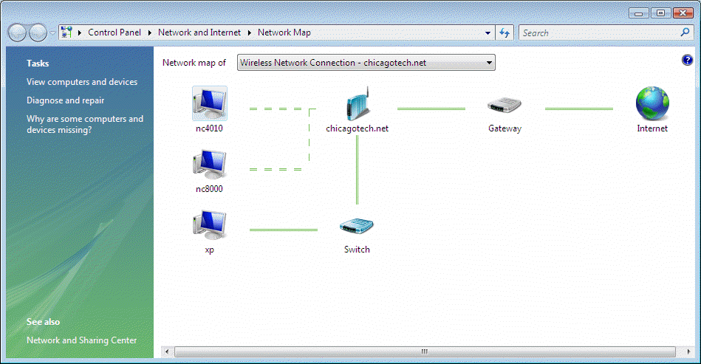
Task: Click the Internet label text
Action: point(652,128)
